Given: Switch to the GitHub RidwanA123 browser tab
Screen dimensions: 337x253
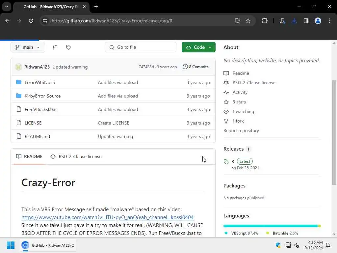Looking at the screenshot, I should pyautogui.click(x=52, y=7).
